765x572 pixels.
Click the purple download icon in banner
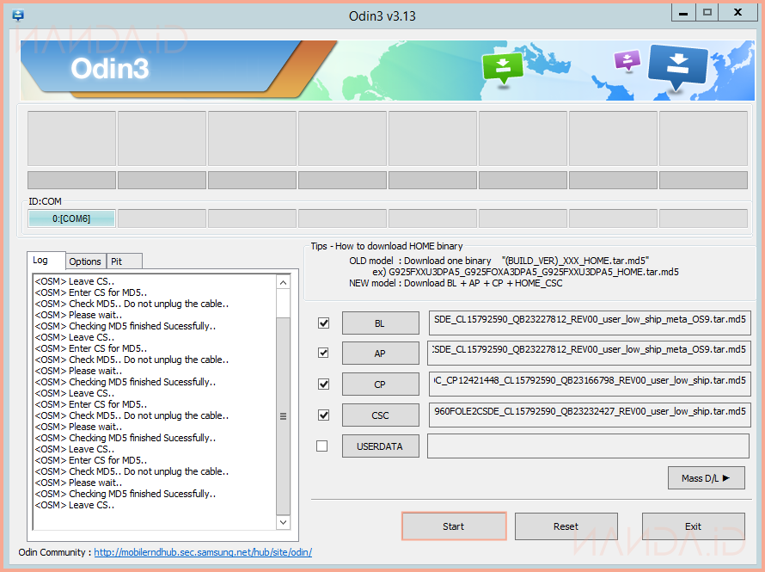click(627, 60)
